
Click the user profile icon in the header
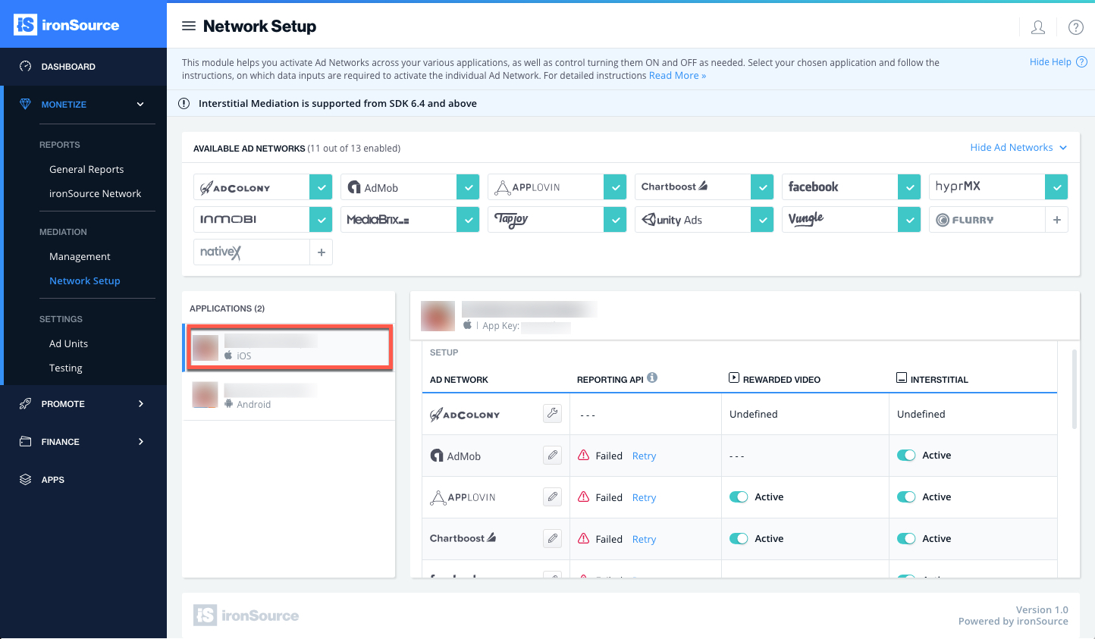(x=1038, y=27)
